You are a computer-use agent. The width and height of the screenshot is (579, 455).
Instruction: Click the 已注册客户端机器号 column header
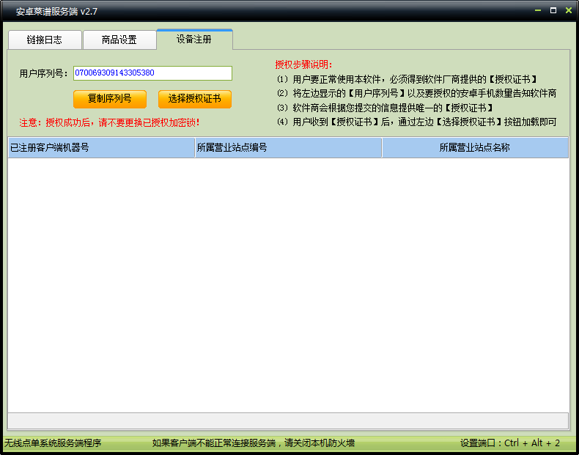tap(101, 147)
